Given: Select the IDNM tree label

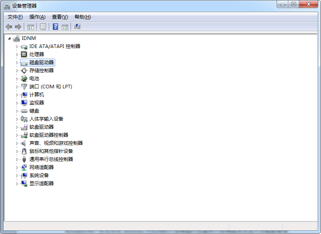Looking at the screenshot, I should (29, 38).
